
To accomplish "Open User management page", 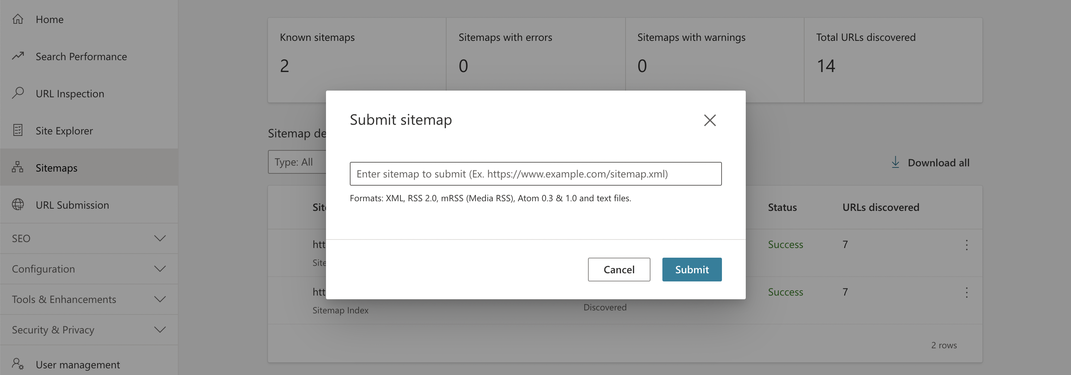I will pyautogui.click(x=89, y=364).
